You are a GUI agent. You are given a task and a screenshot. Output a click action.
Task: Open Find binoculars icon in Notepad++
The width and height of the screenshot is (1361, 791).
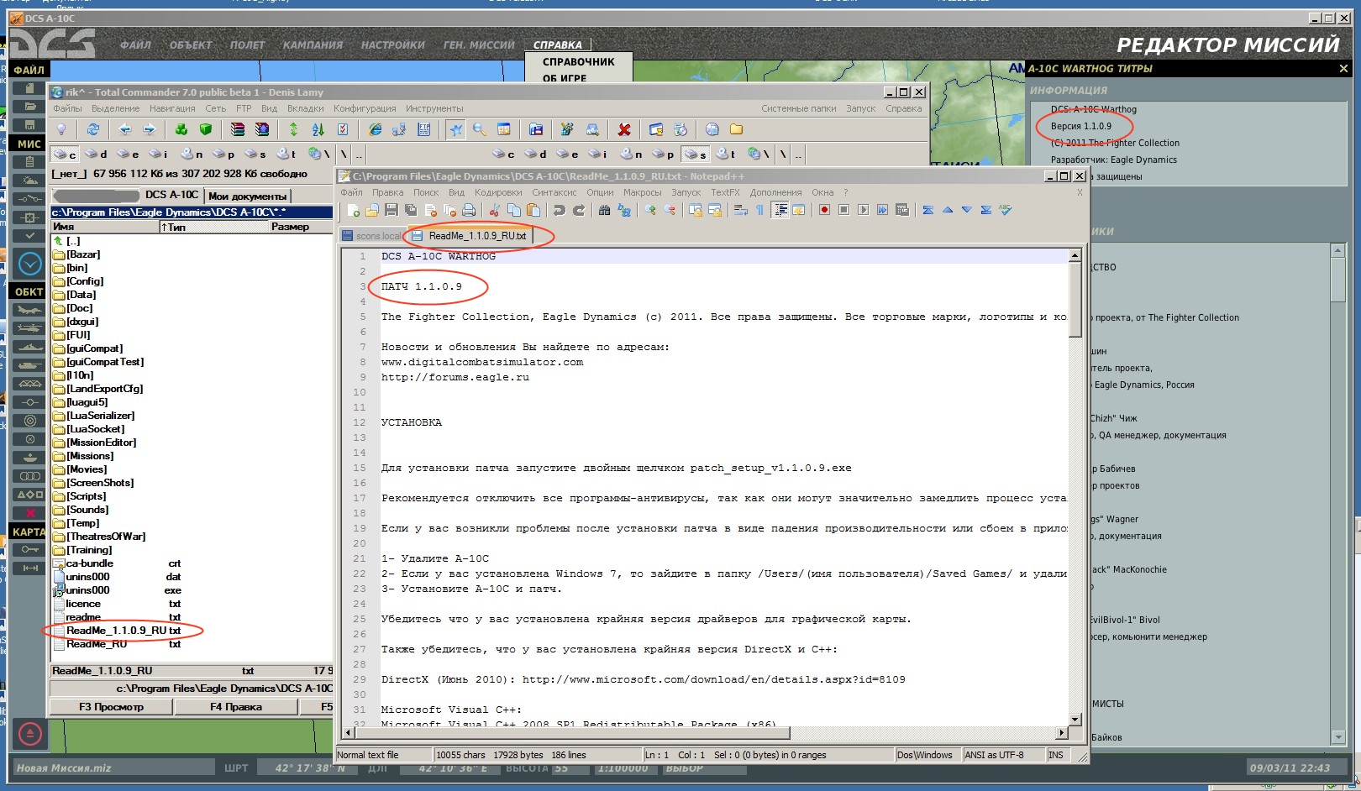[x=604, y=210]
